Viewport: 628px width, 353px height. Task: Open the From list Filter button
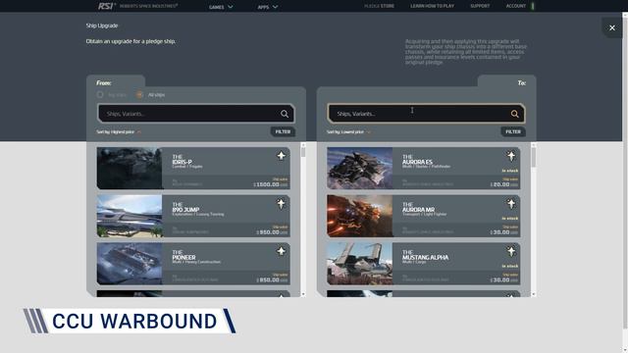[283, 131]
